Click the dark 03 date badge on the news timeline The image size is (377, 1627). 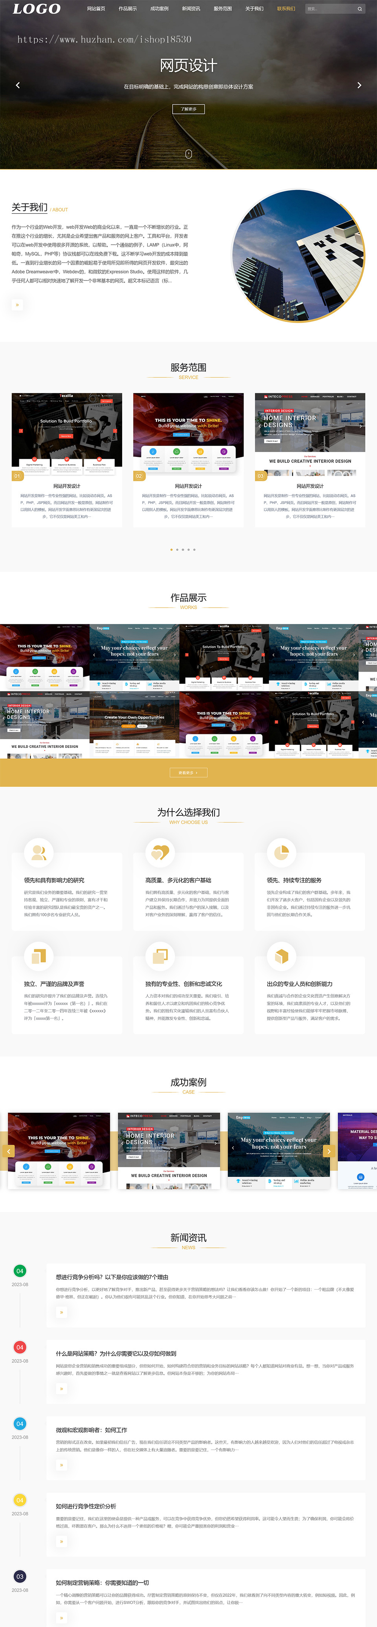pos(20,1576)
